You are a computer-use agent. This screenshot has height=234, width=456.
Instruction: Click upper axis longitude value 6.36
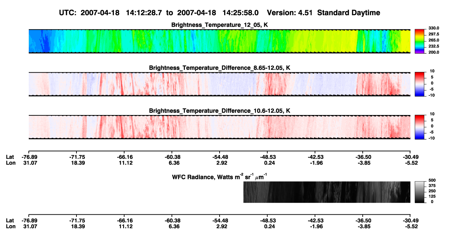(172, 163)
